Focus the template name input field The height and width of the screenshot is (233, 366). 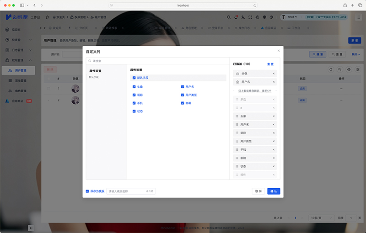point(131,191)
